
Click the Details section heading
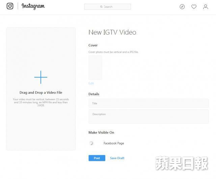[94, 94]
